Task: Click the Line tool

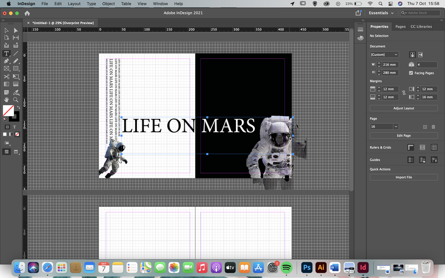Action: 16,53
